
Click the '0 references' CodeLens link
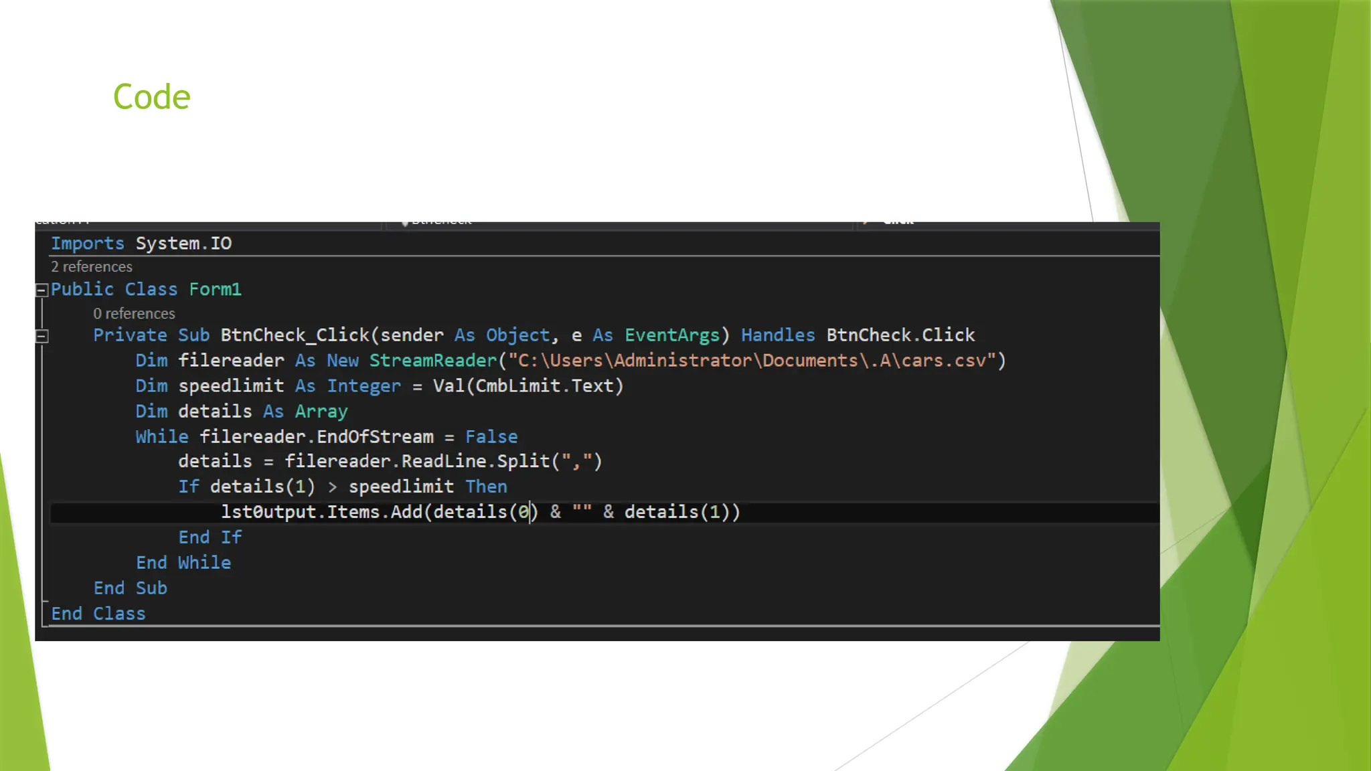click(134, 314)
